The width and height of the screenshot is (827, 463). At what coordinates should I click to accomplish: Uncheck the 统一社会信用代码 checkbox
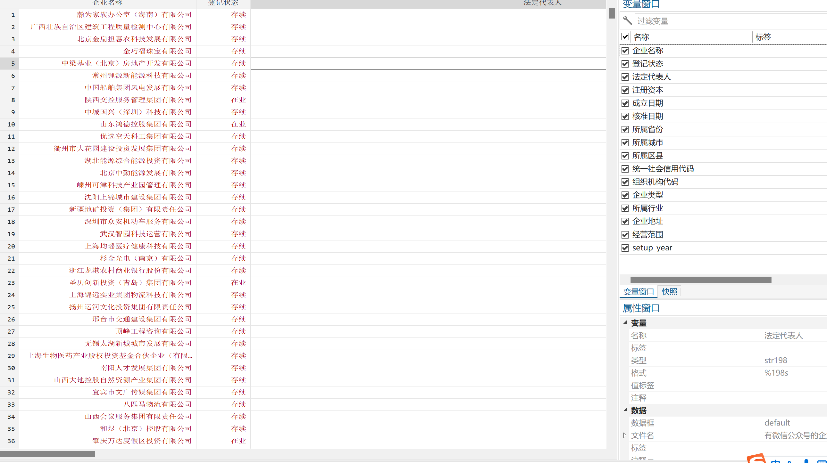625,169
